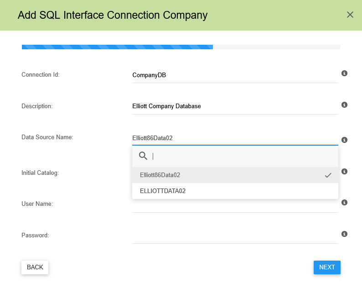
Task: Open the info icon for Password
Action: pos(345,234)
